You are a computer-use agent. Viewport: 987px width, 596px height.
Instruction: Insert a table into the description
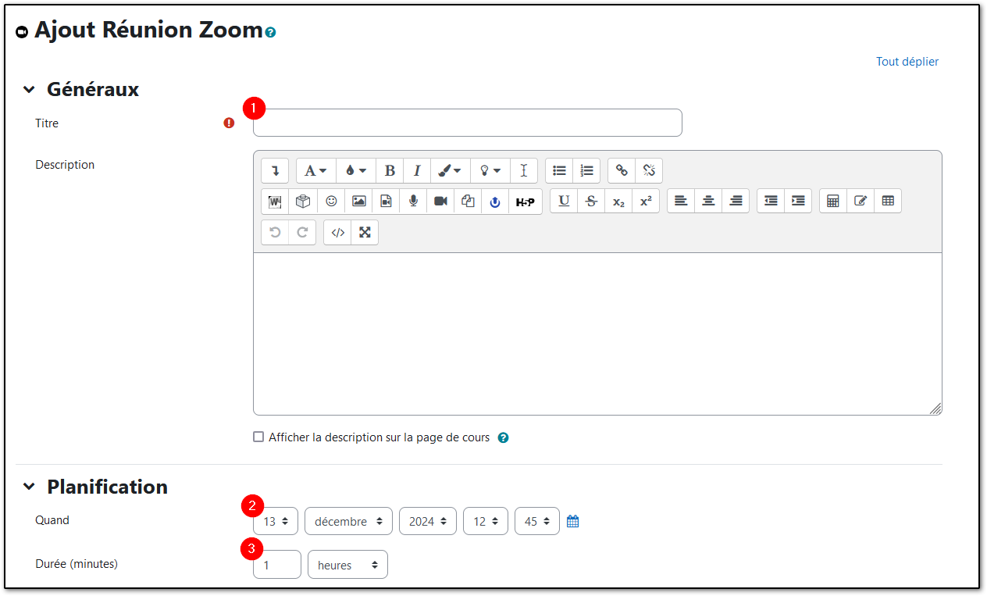pyautogui.click(x=888, y=201)
